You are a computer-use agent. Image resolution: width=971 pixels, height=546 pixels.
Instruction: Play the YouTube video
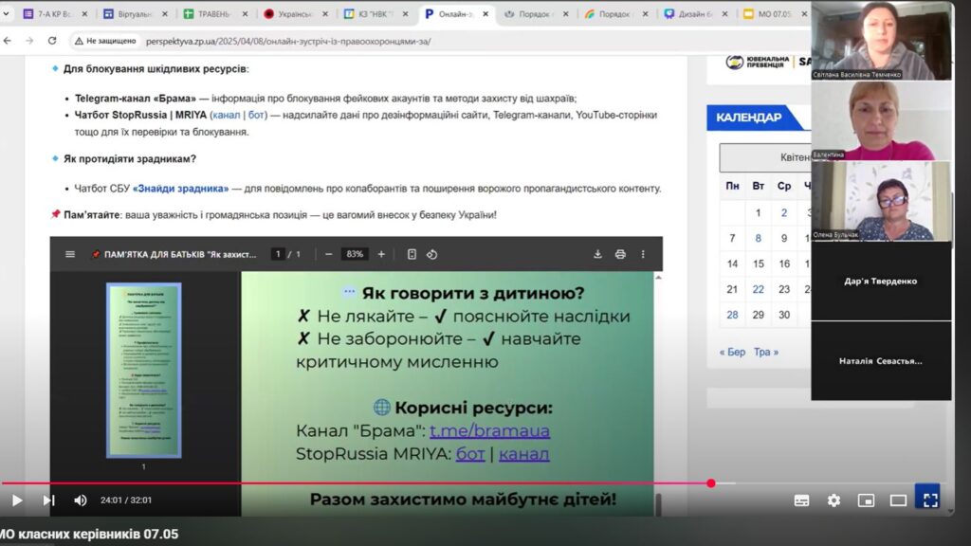click(x=17, y=500)
